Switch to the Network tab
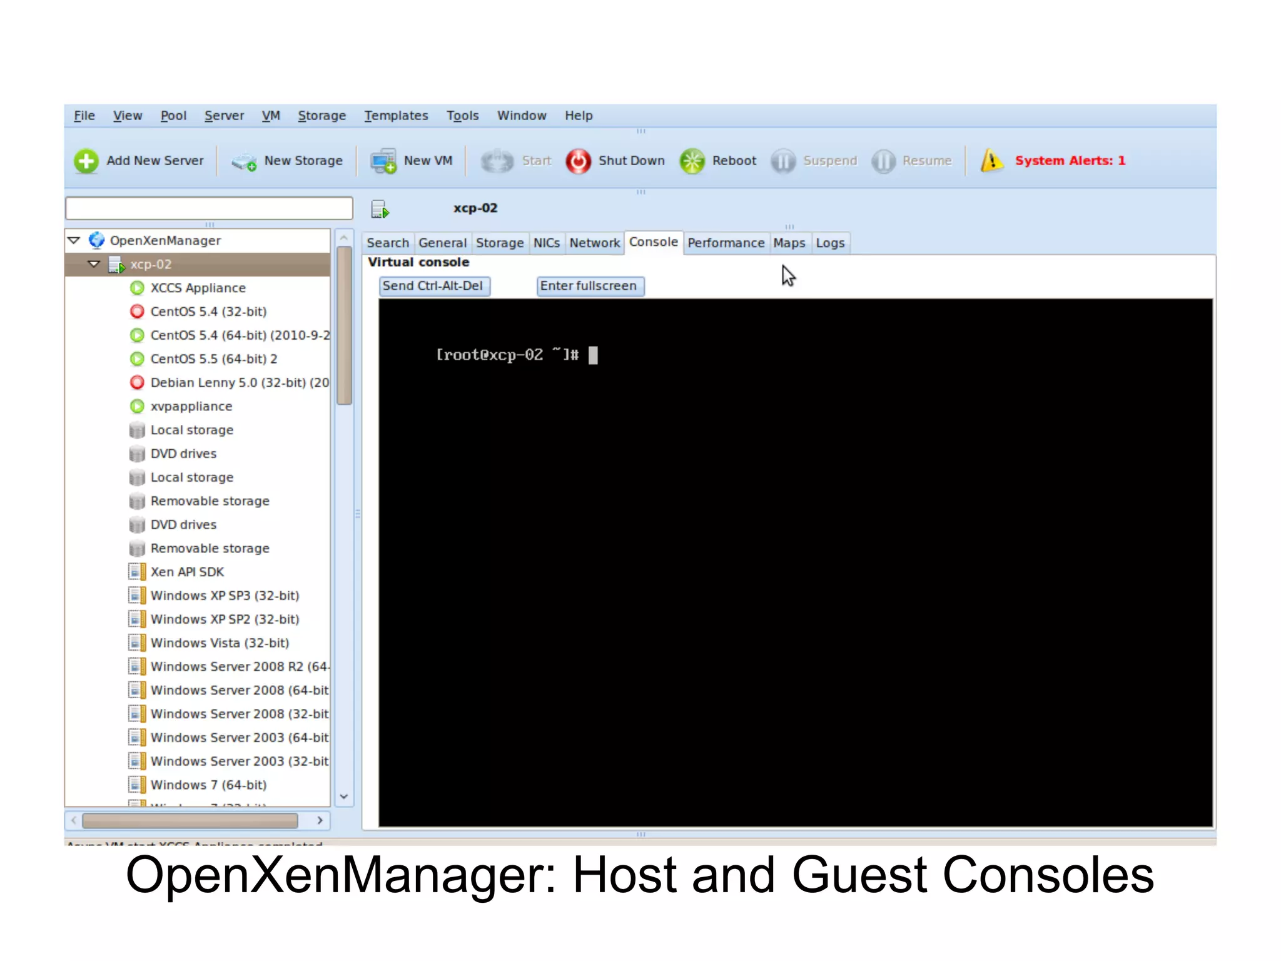 tap(594, 243)
